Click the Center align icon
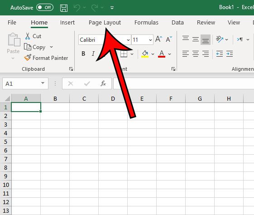Image resolution: width=254 pixels, height=215 pixels. pyautogui.click(x=196, y=54)
